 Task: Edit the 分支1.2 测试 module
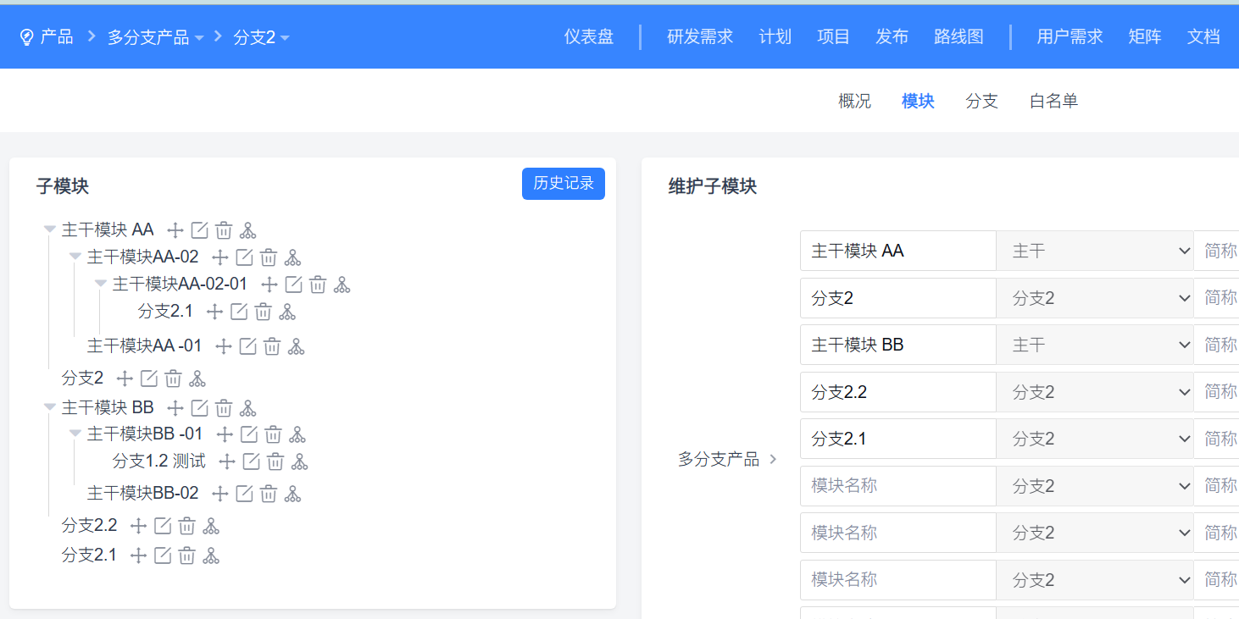pyautogui.click(x=251, y=461)
